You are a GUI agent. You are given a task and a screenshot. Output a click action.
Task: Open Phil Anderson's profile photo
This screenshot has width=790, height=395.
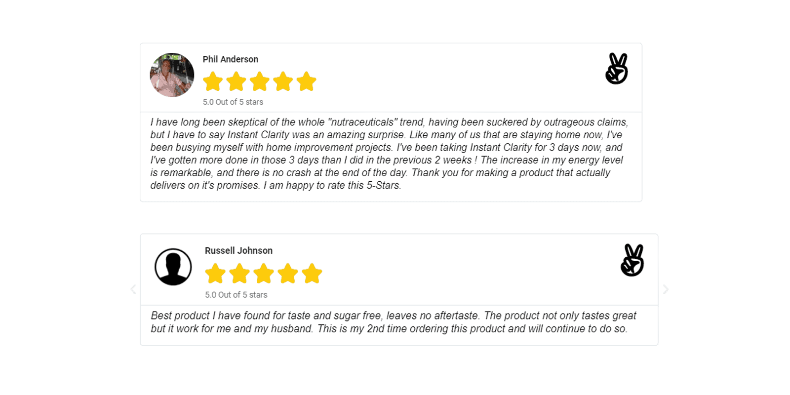172,75
